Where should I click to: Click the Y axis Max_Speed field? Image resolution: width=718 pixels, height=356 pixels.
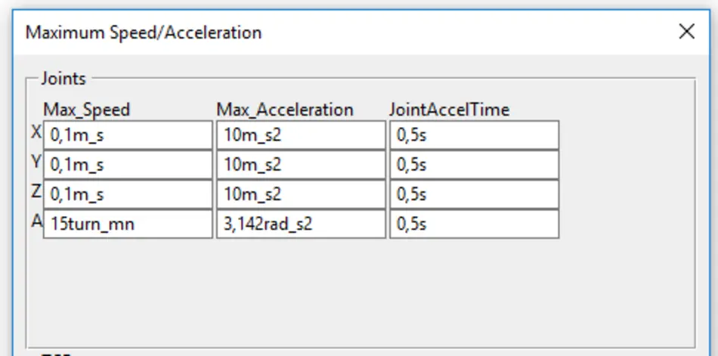(x=128, y=165)
